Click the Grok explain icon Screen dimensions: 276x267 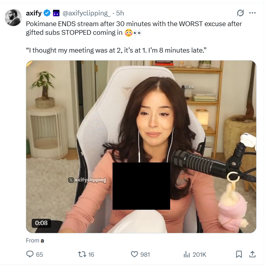(x=240, y=13)
